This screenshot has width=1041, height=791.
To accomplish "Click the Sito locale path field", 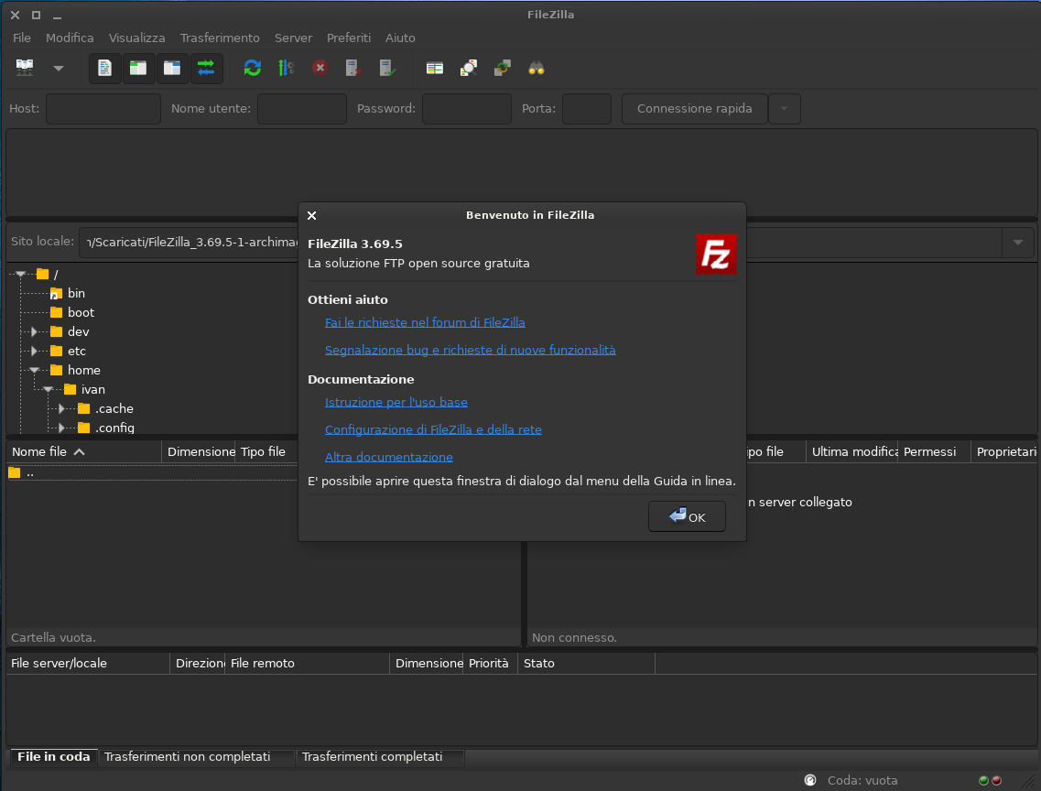I will tap(190, 243).
